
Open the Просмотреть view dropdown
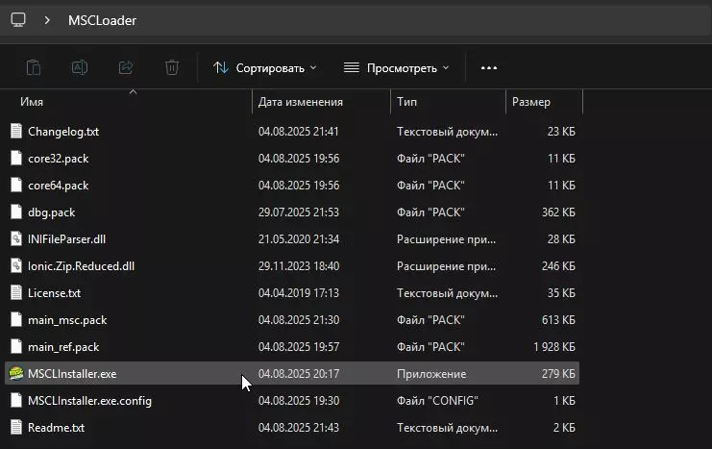tap(396, 67)
